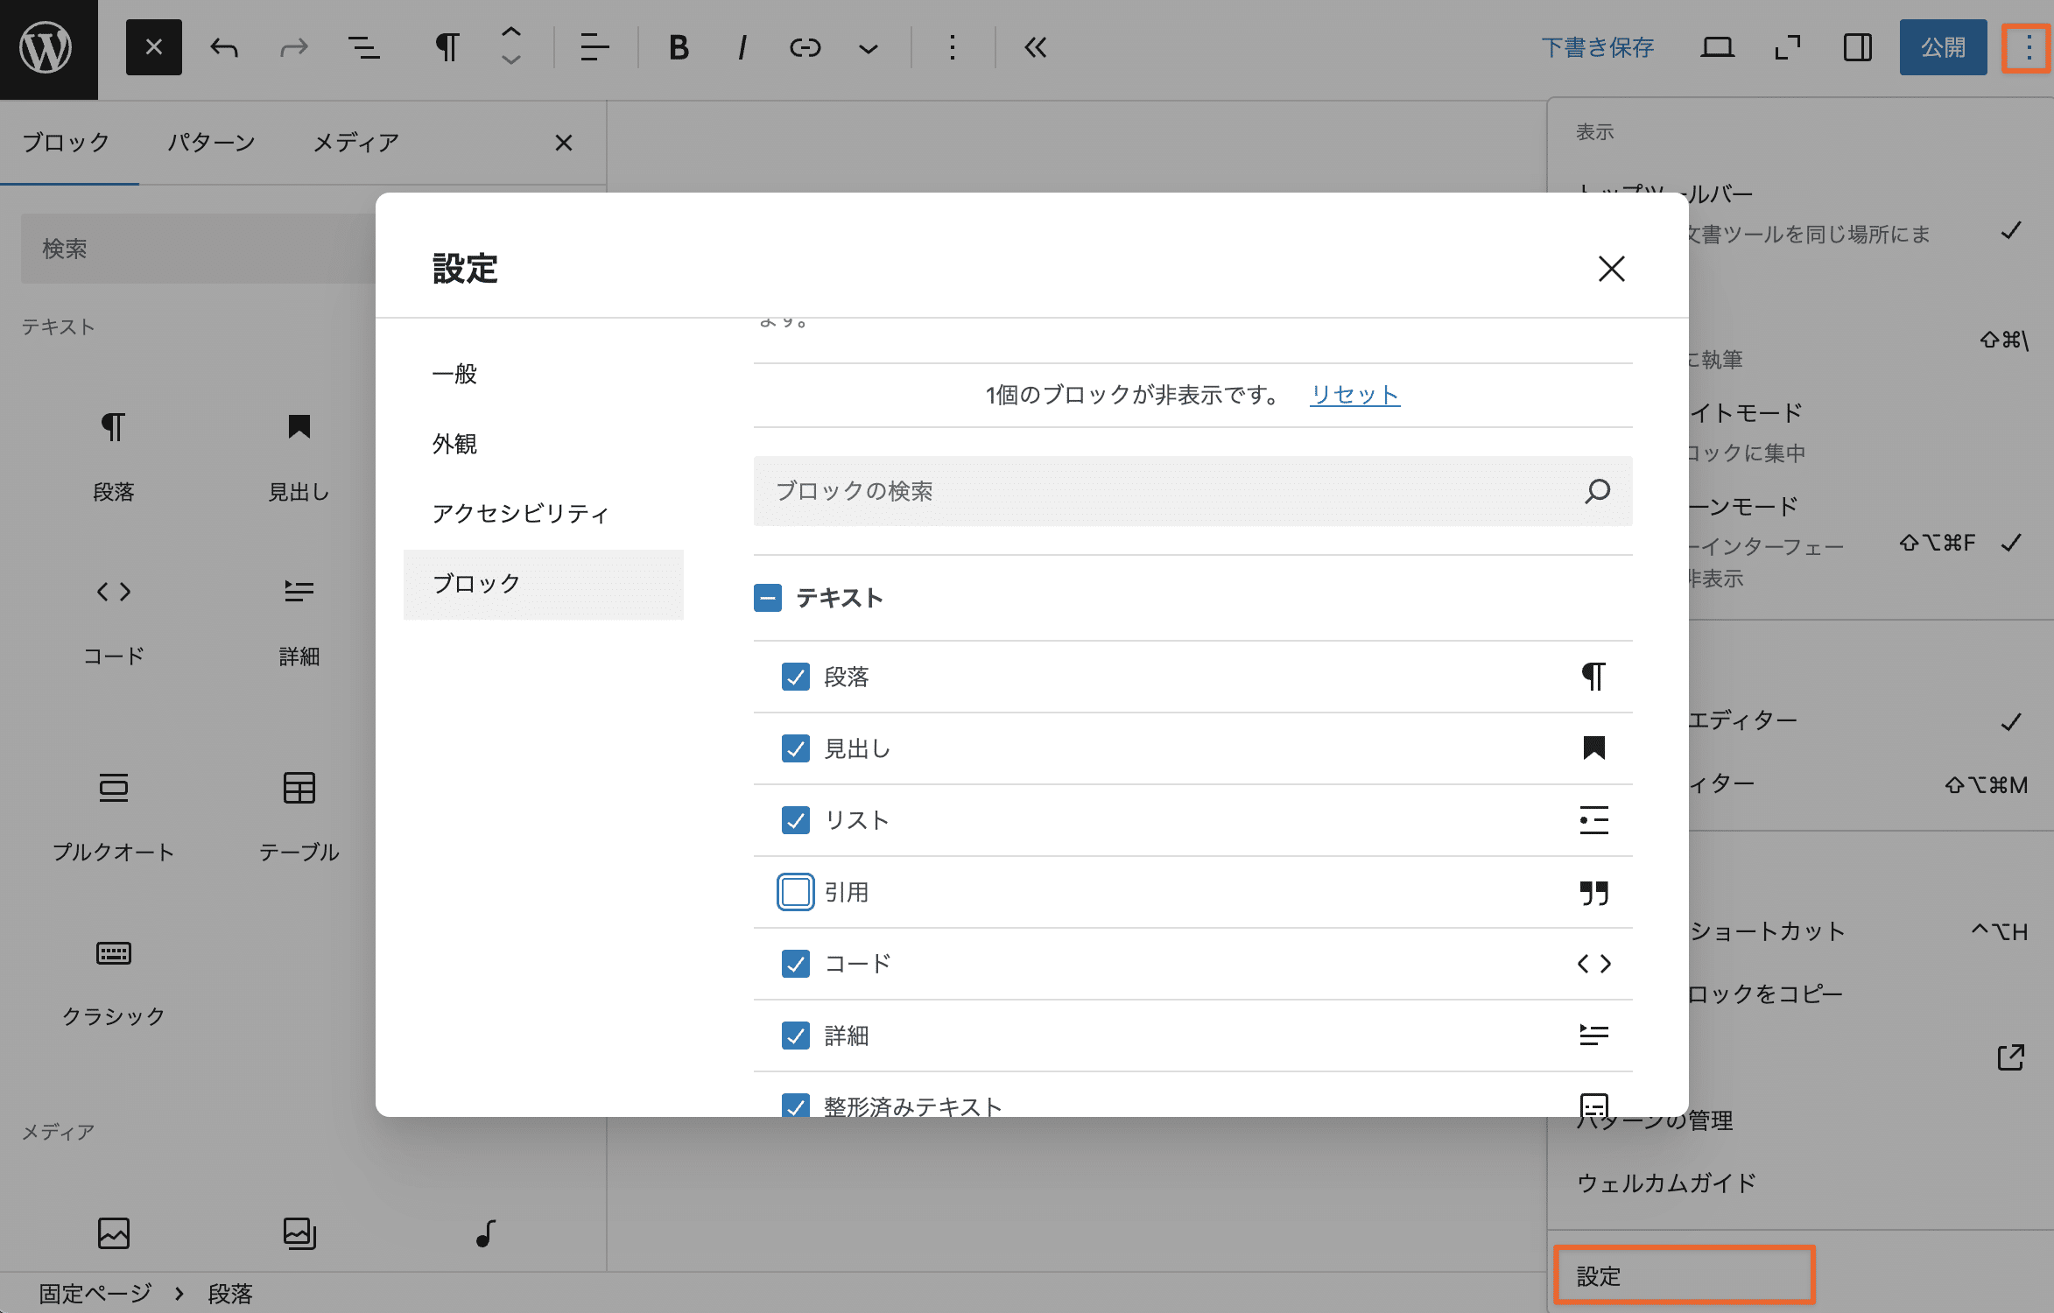Insert the audio music-note media block

[485, 1234]
